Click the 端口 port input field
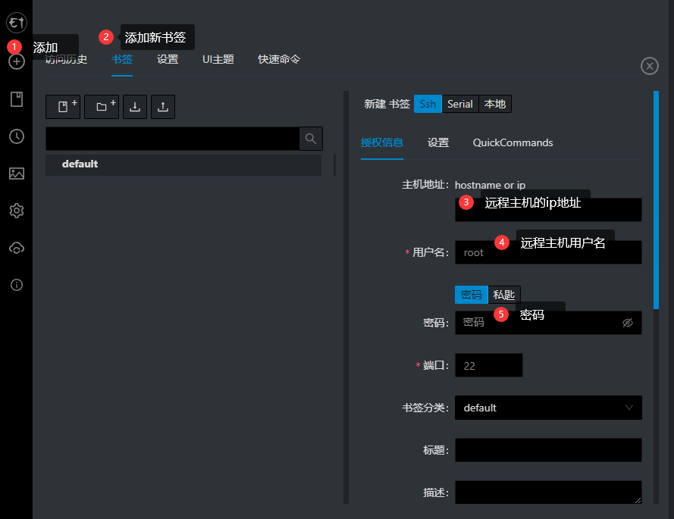This screenshot has width=674, height=519. (489, 365)
